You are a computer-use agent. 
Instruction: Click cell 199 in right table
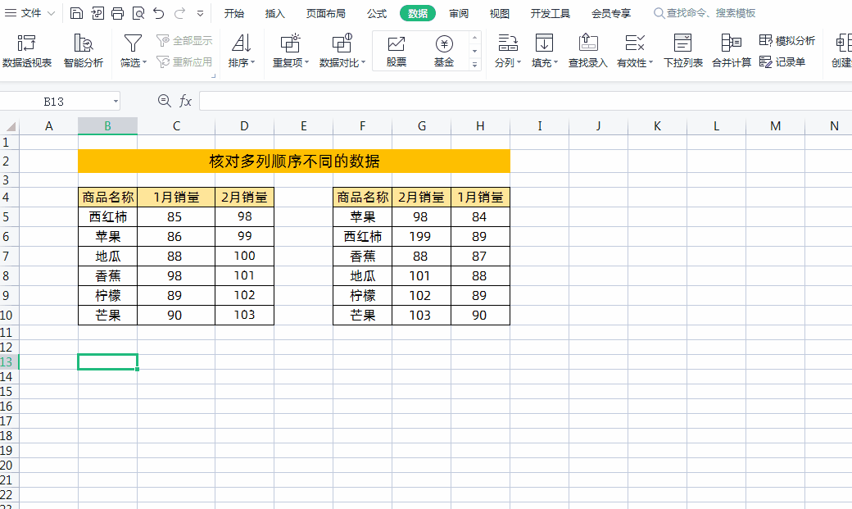pyautogui.click(x=421, y=237)
